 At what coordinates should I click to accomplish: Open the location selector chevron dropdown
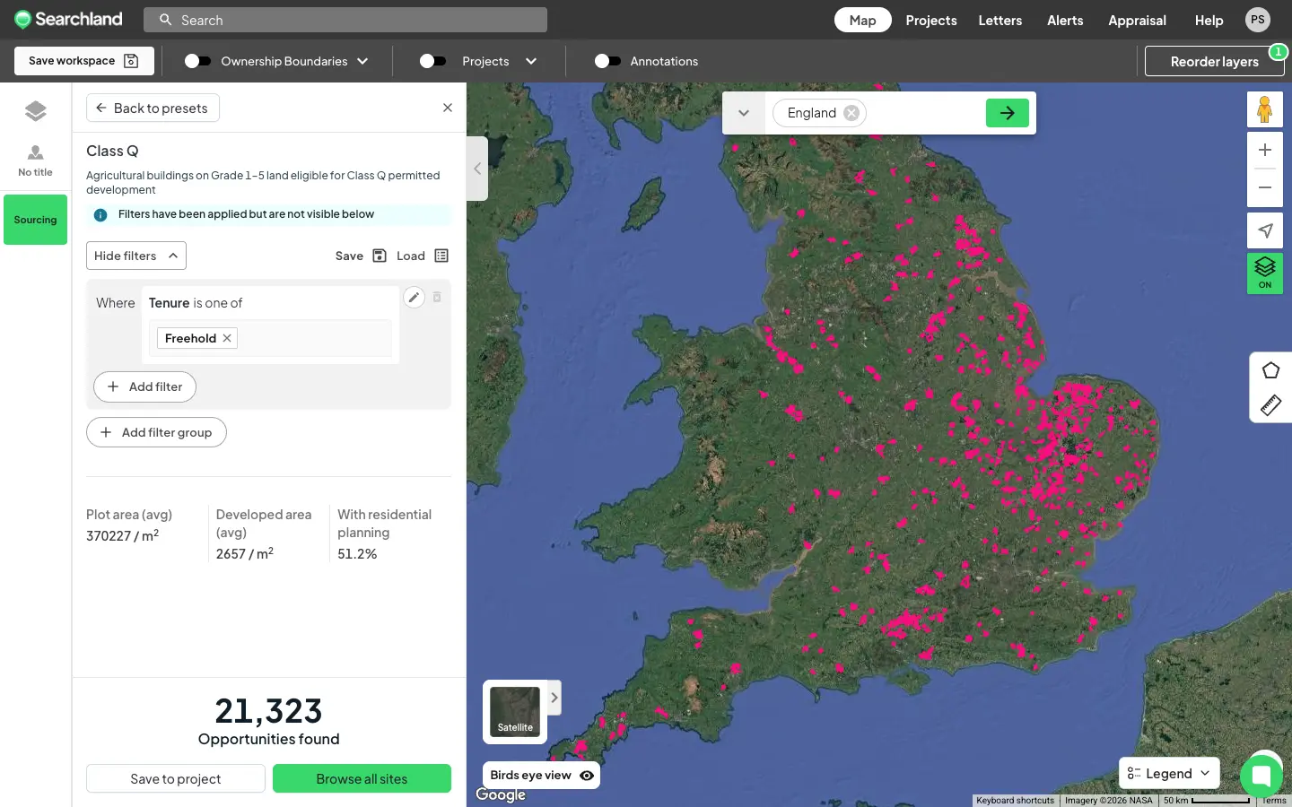click(x=744, y=113)
